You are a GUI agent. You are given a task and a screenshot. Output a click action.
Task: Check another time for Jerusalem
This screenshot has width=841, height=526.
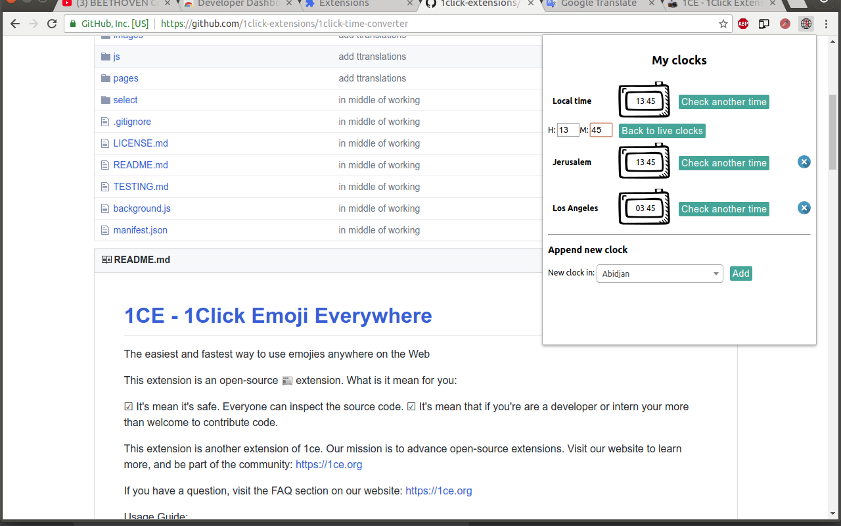(723, 163)
